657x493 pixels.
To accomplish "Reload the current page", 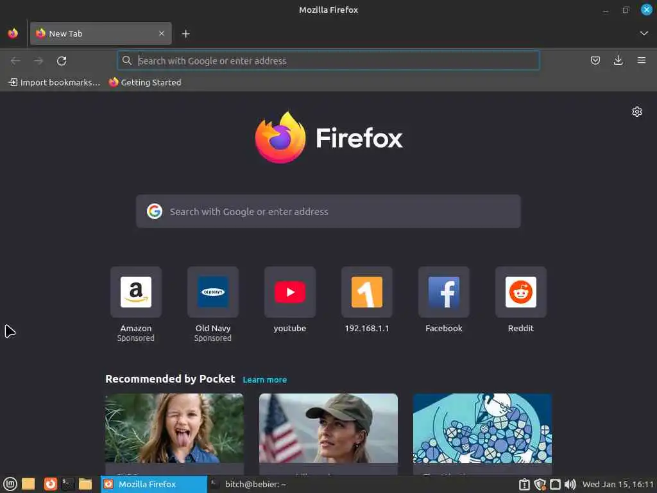I will pos(62,61).
